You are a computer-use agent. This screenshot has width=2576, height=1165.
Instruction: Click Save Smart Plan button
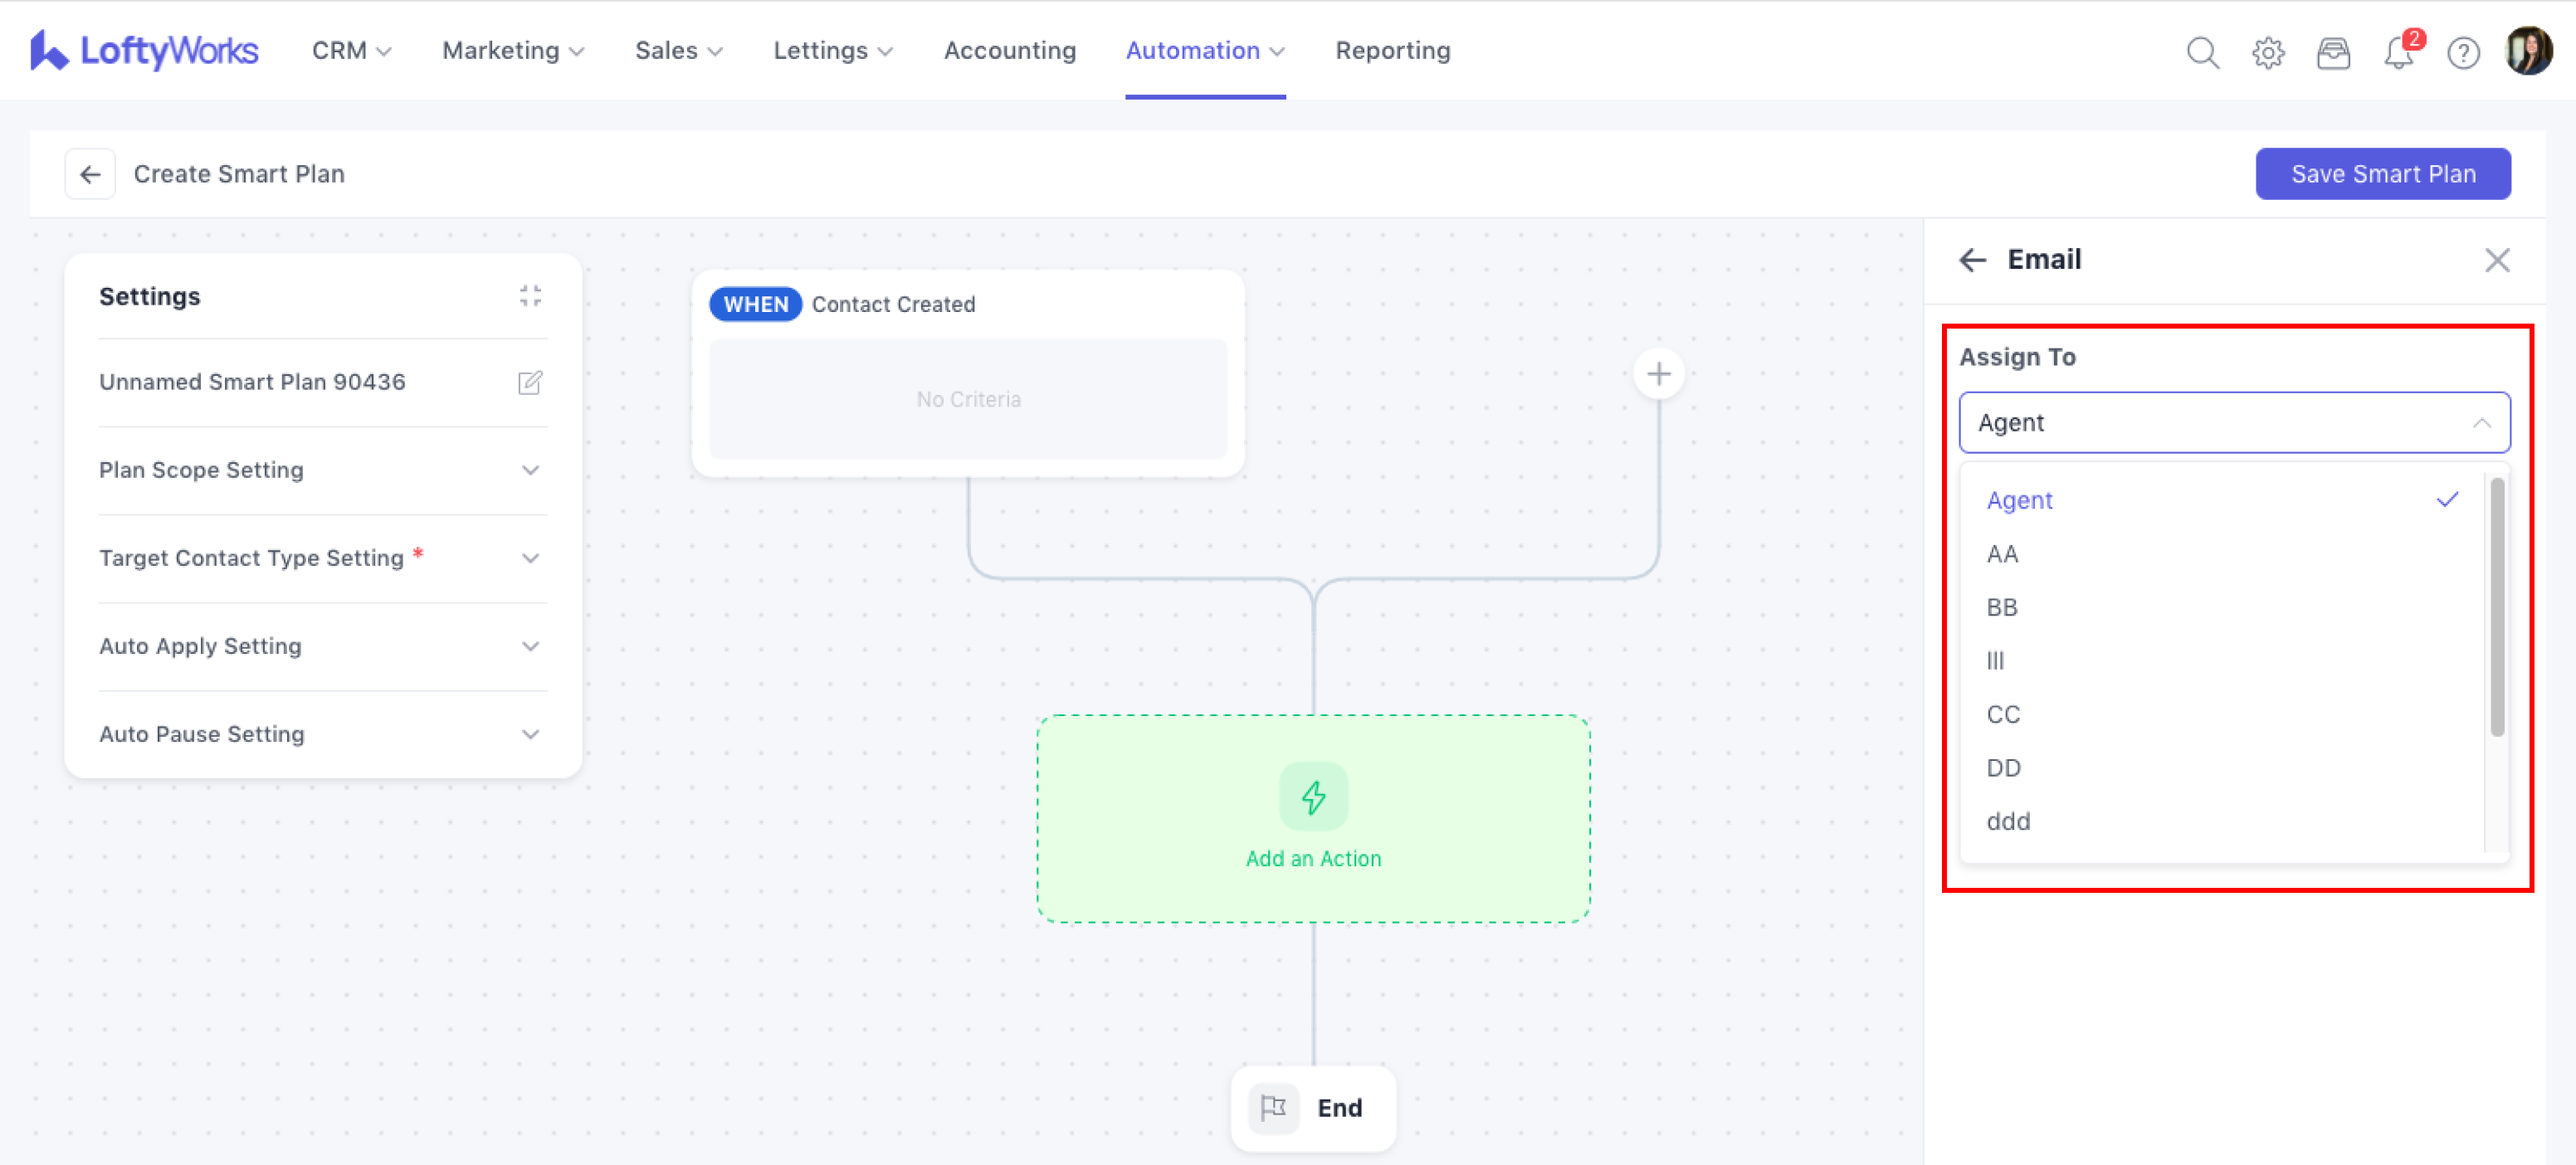(x=2382, y=174)
